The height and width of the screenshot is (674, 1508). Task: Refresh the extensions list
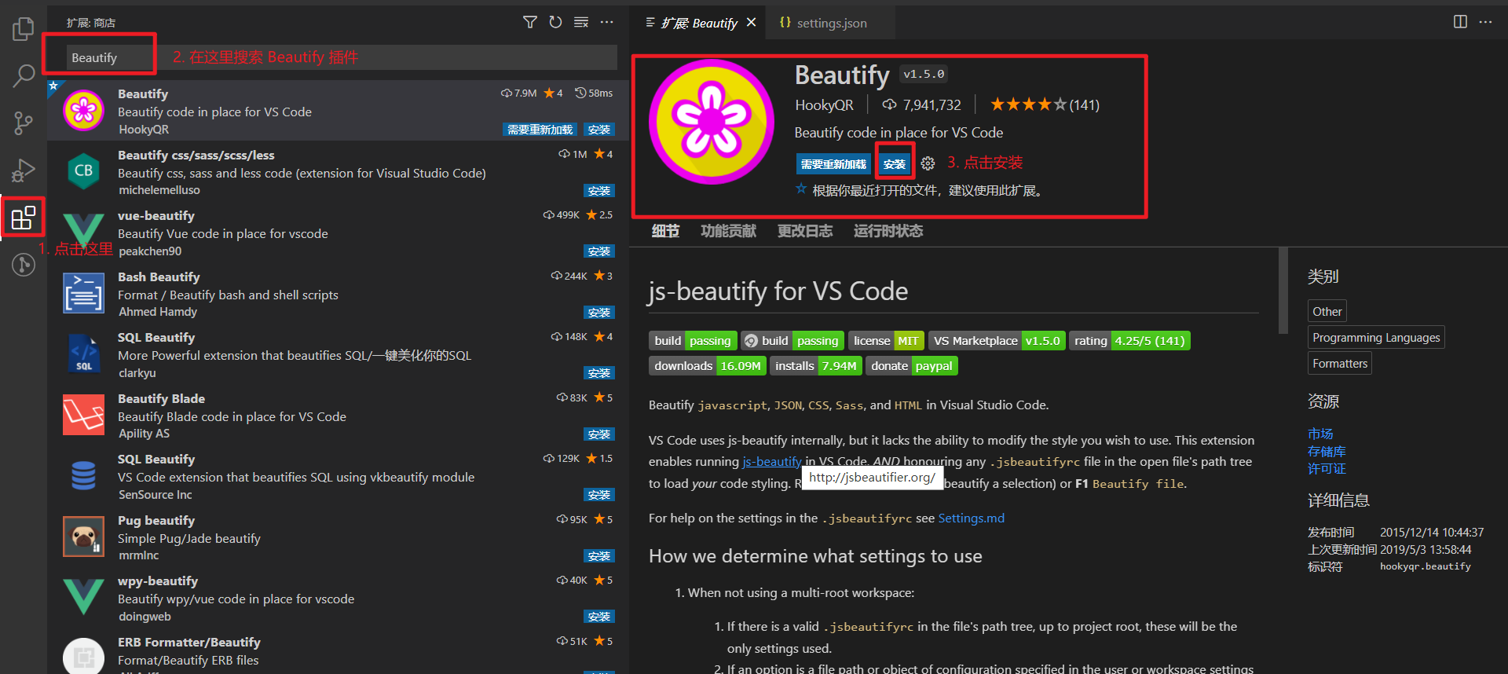click(x=555, y=22)
